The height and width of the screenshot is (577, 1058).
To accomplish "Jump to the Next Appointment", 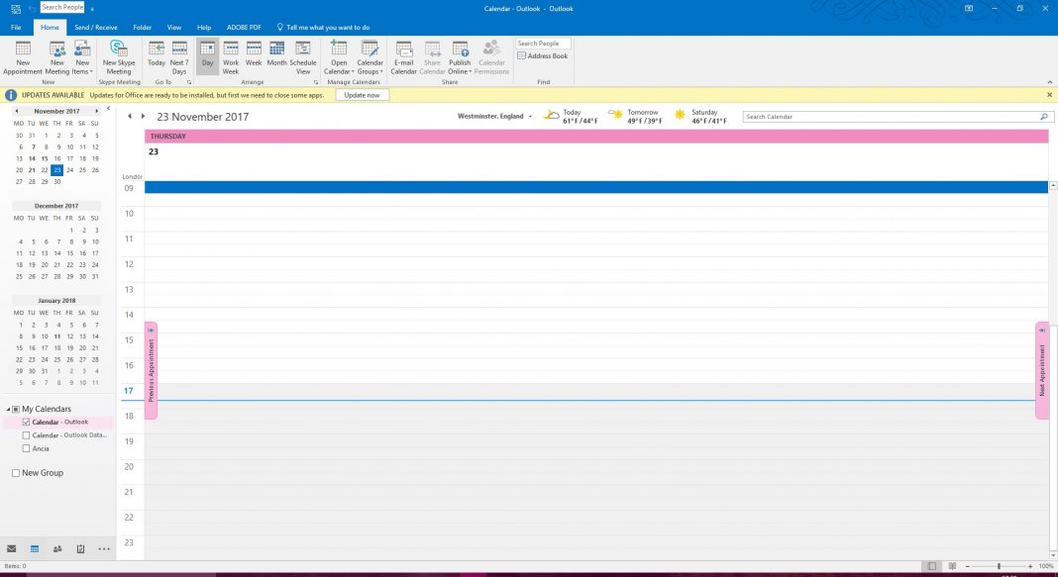I will (x=1042, y=370).
